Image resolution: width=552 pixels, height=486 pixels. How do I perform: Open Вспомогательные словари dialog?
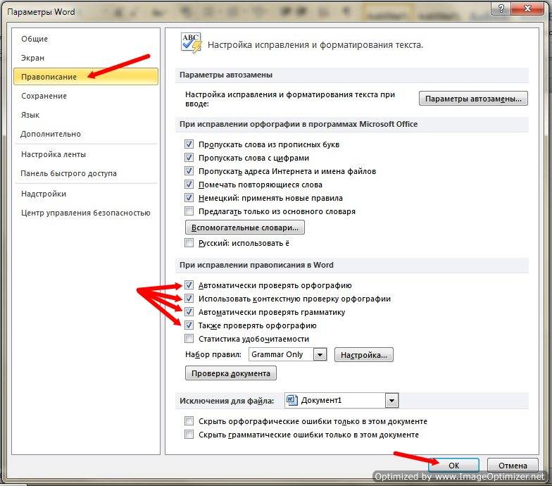(x=245, y=228)
